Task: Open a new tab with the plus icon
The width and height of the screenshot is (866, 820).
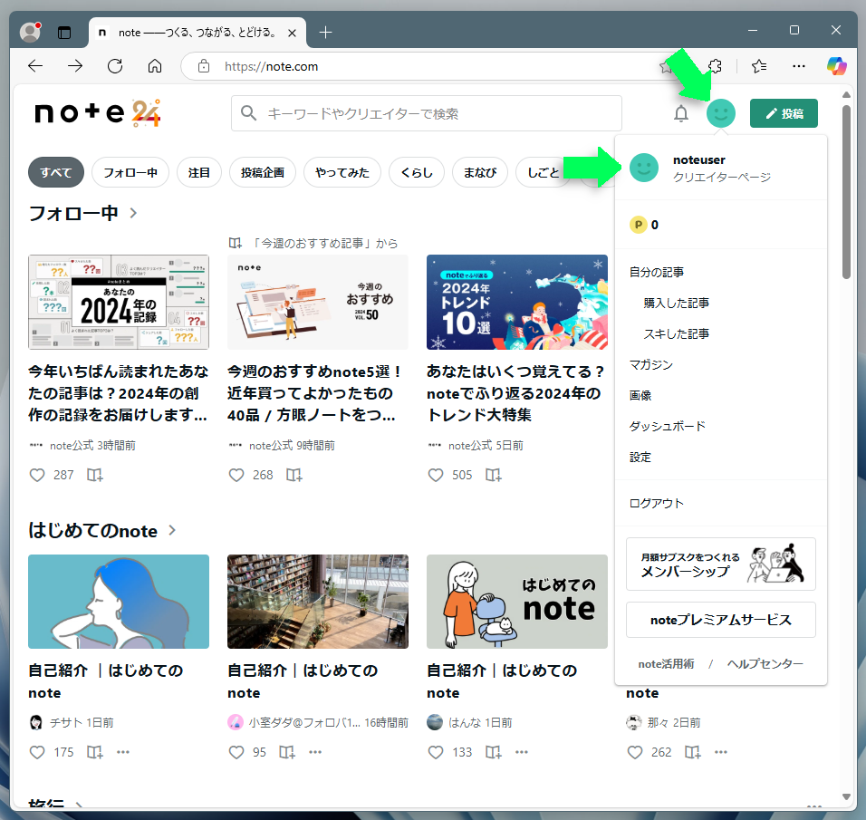Action: (x=325, y=33)
